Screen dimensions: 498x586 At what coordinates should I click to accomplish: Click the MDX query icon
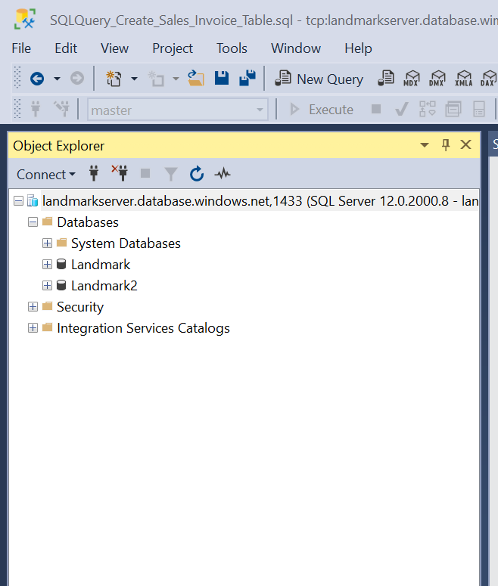click(412, 79)
